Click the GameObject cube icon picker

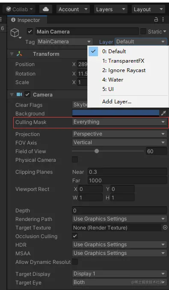pyautogui.click(x=15, y=33)
